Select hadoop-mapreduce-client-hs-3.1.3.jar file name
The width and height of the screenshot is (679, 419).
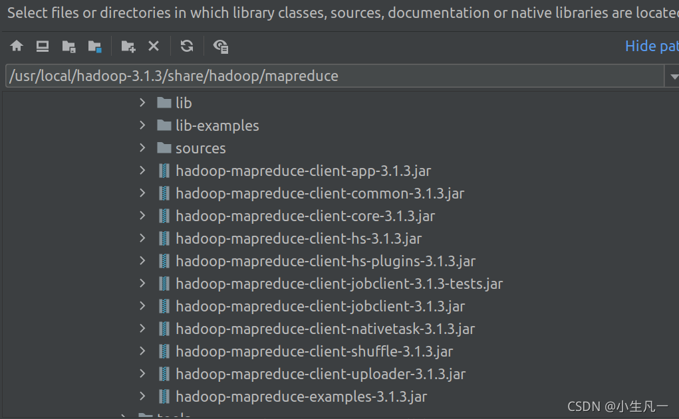click(x=299, y=238)
